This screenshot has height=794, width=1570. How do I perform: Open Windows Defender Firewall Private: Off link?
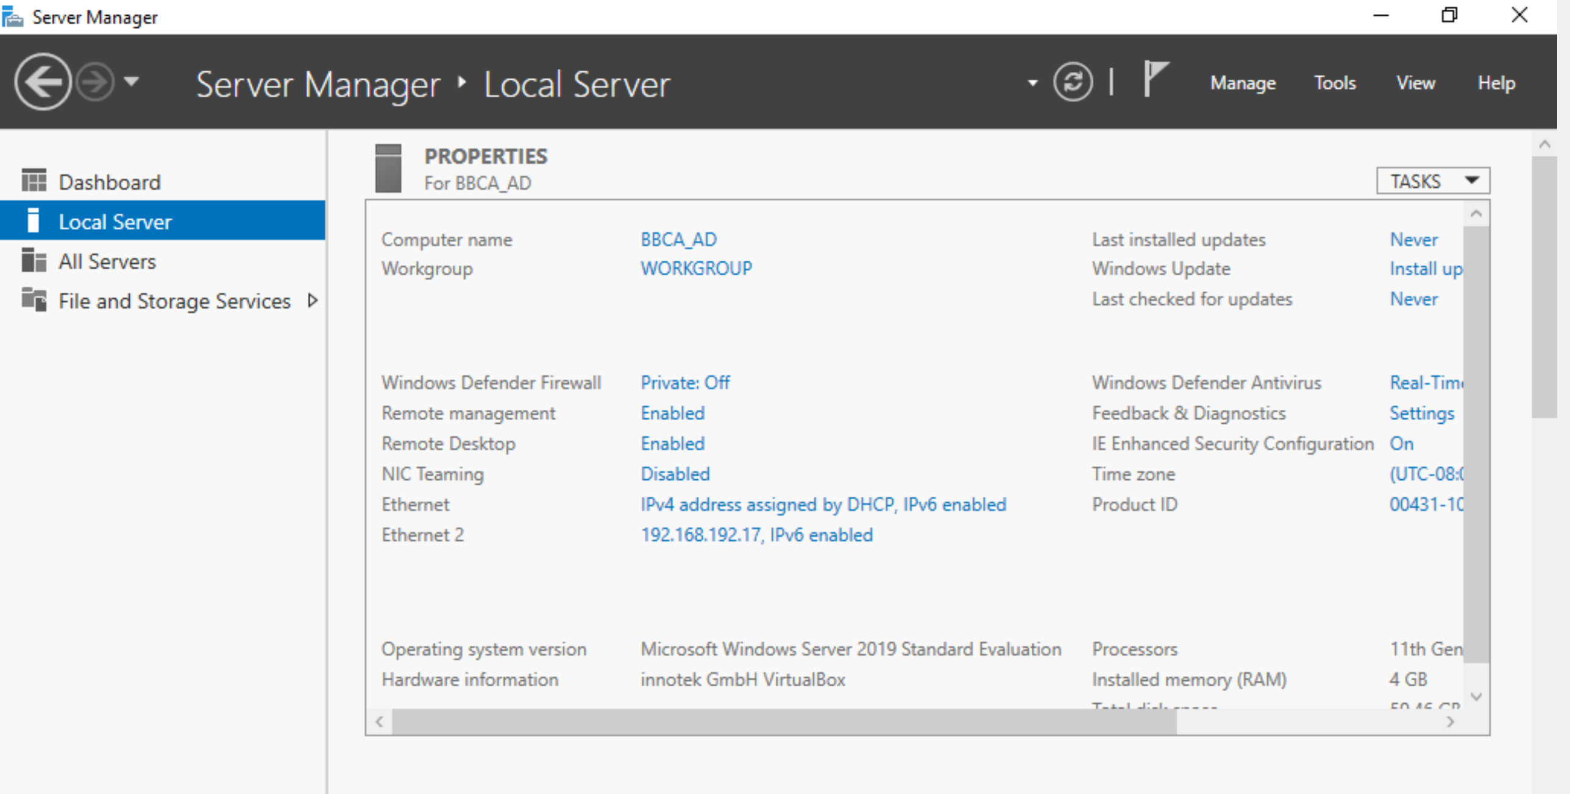pos(685,382)
